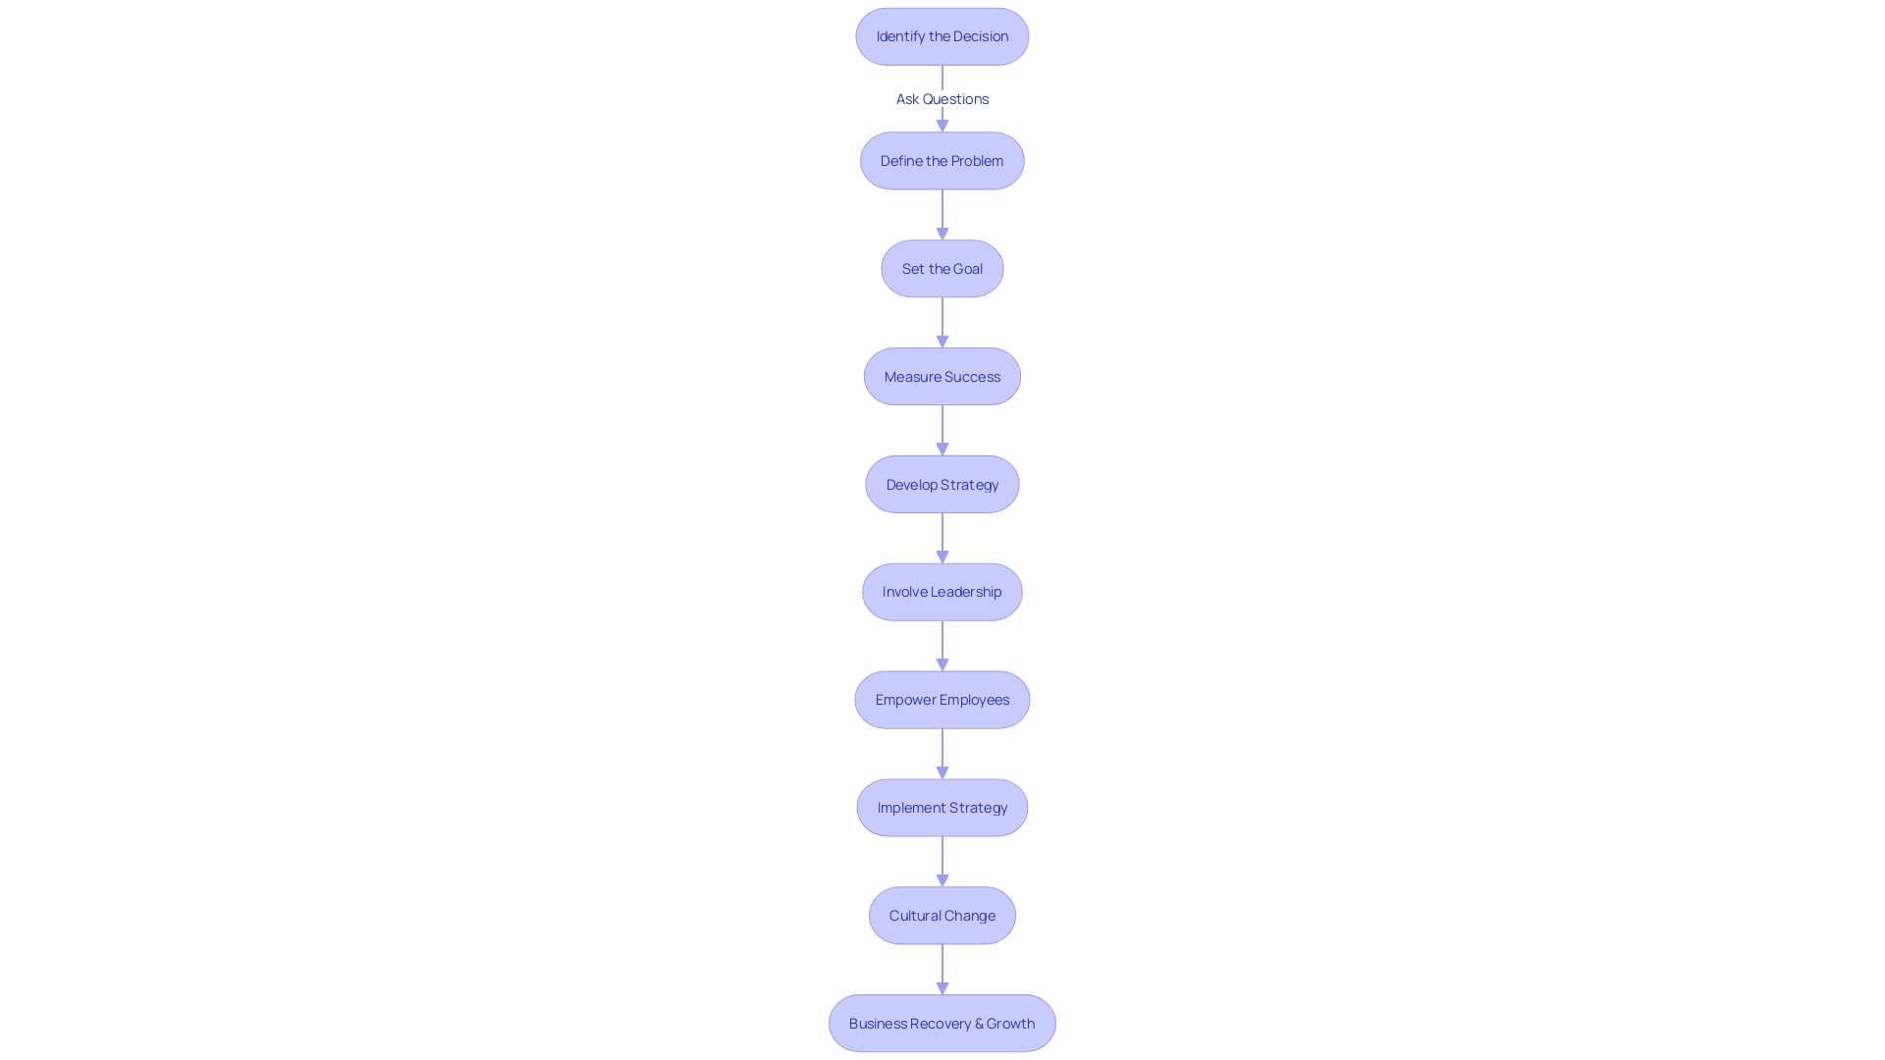Click the Measure Success node
The width and height of the screenshot is (1885, 1060).
942,375
